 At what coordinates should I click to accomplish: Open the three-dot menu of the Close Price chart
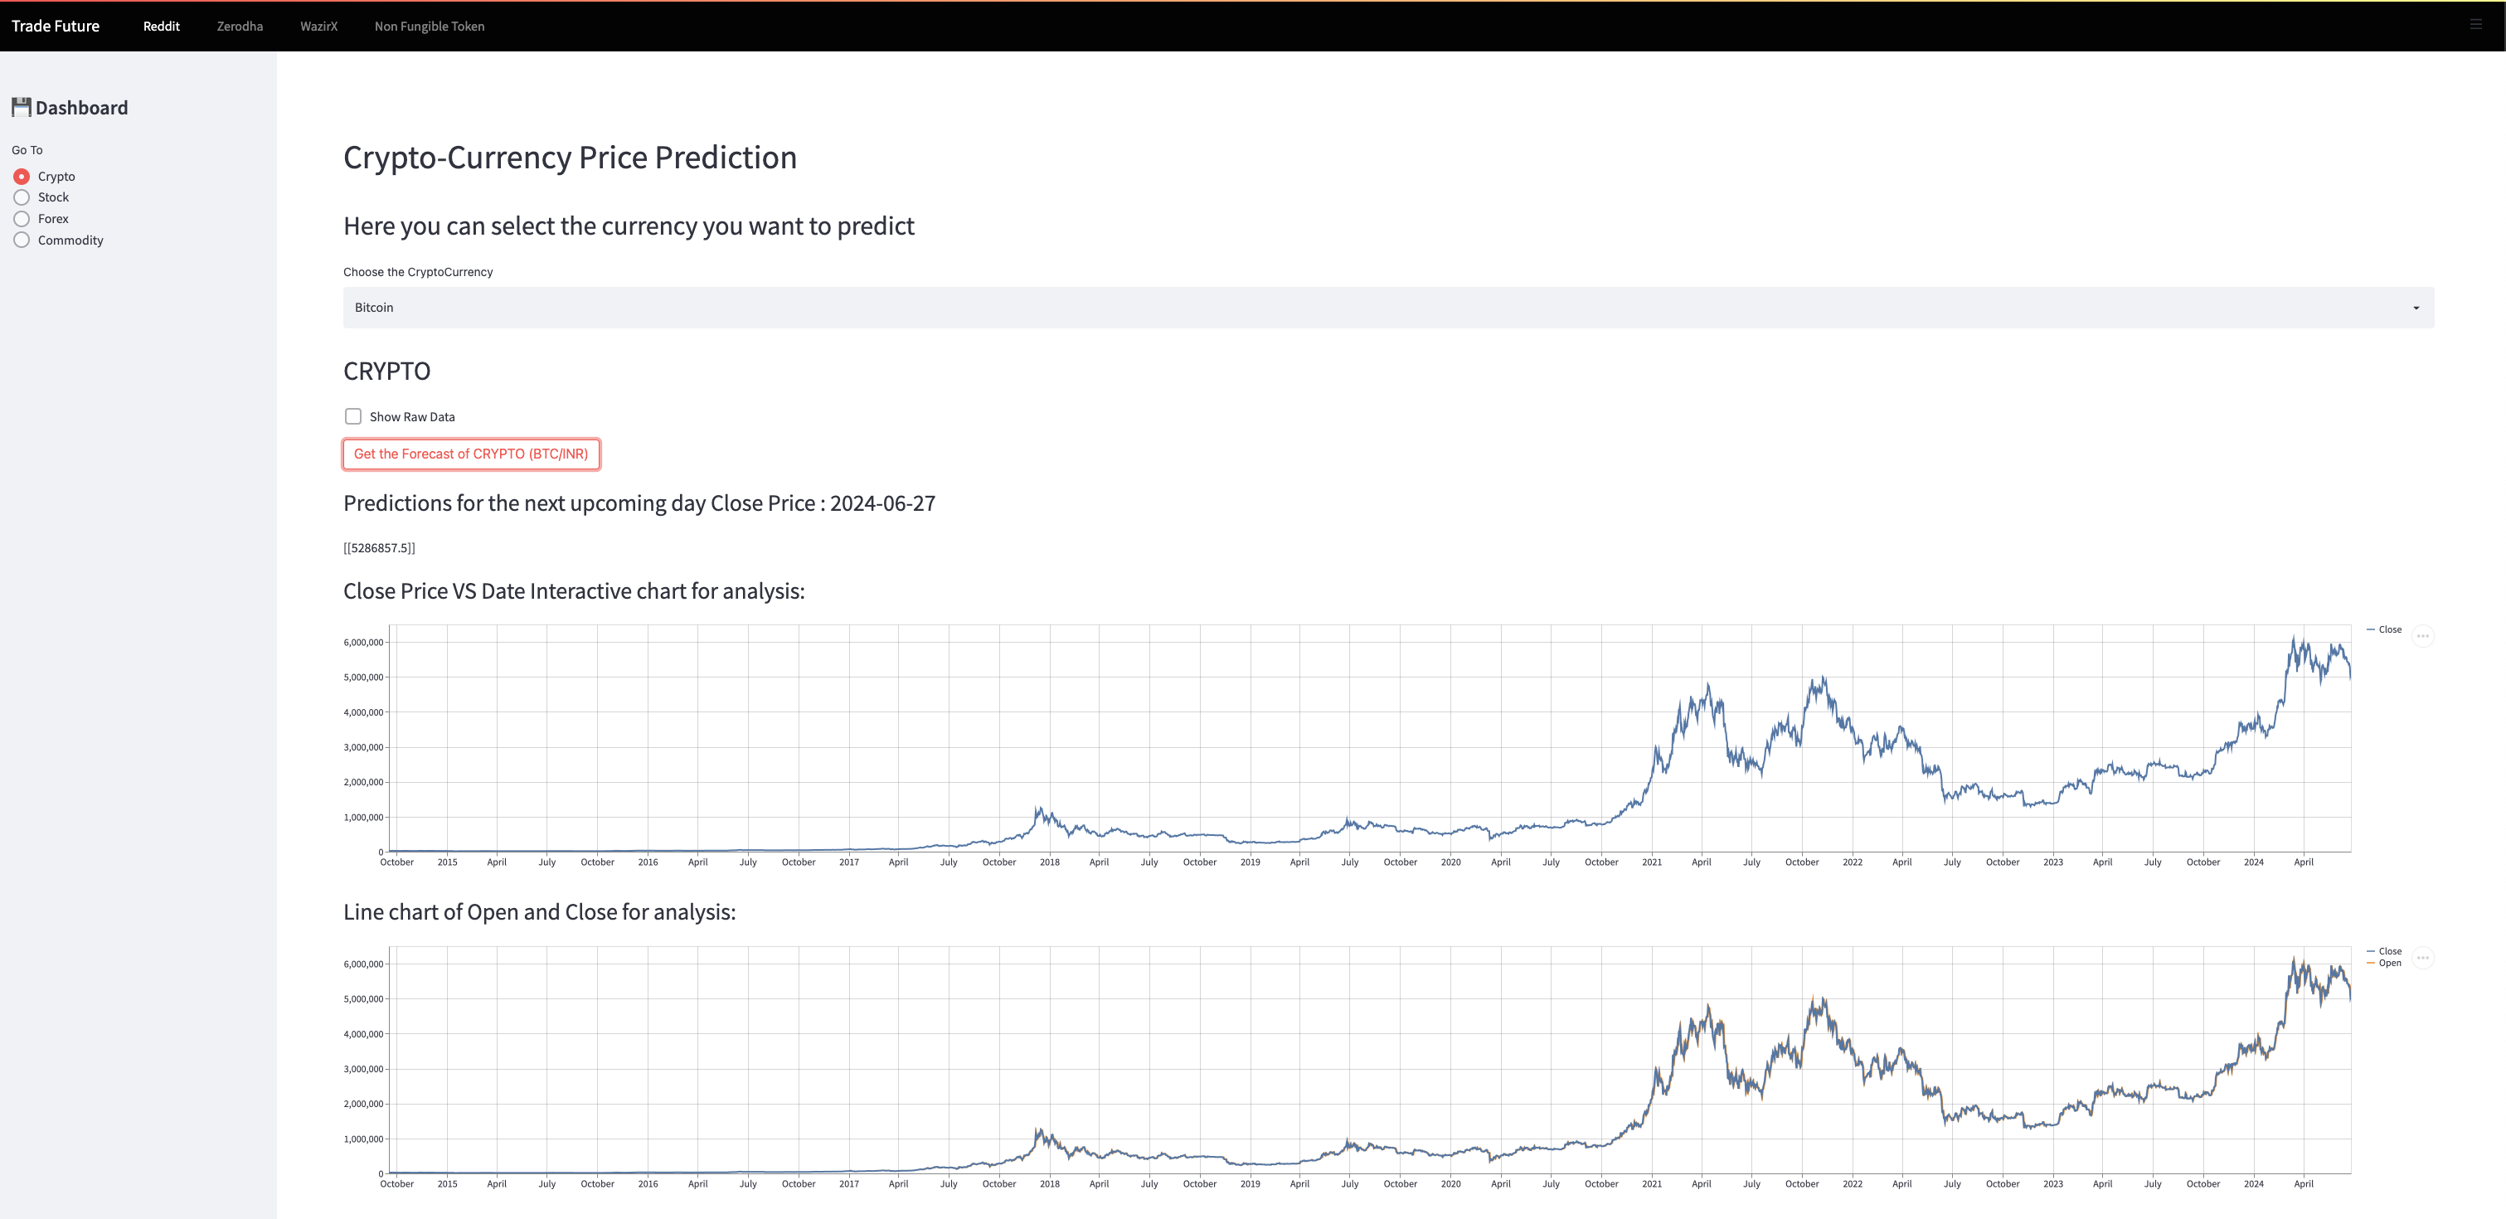(x=2422, y=636)
